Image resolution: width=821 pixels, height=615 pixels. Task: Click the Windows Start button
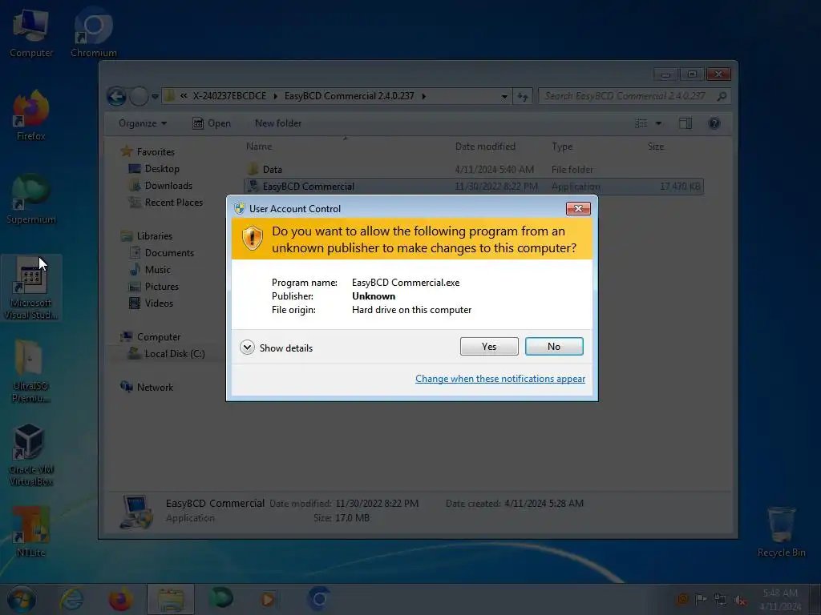(x=22, y=599)
